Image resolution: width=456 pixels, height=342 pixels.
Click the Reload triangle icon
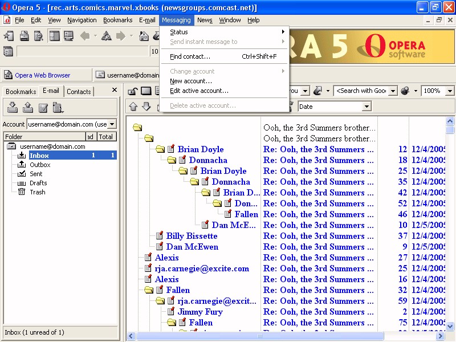coord(106,36)
